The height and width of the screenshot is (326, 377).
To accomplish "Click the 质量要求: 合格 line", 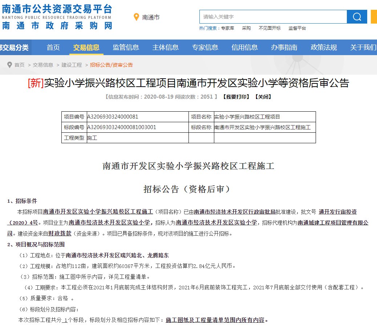I will click(x=46, y=298).
